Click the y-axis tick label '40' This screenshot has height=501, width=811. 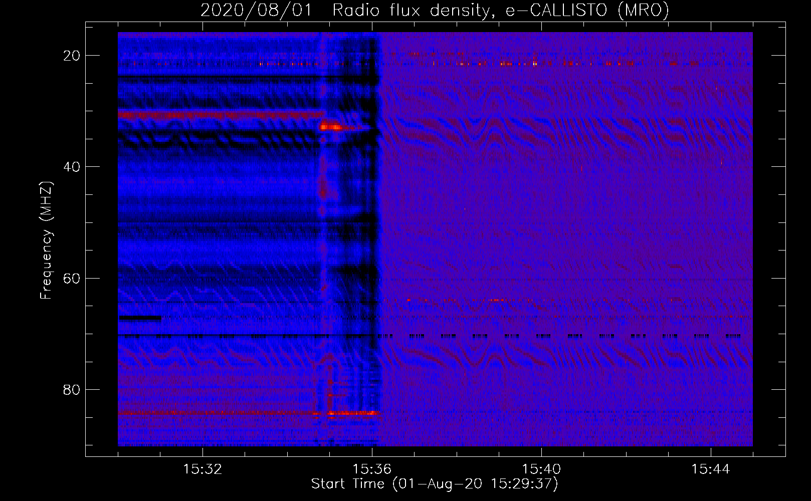tap(72, 167)
